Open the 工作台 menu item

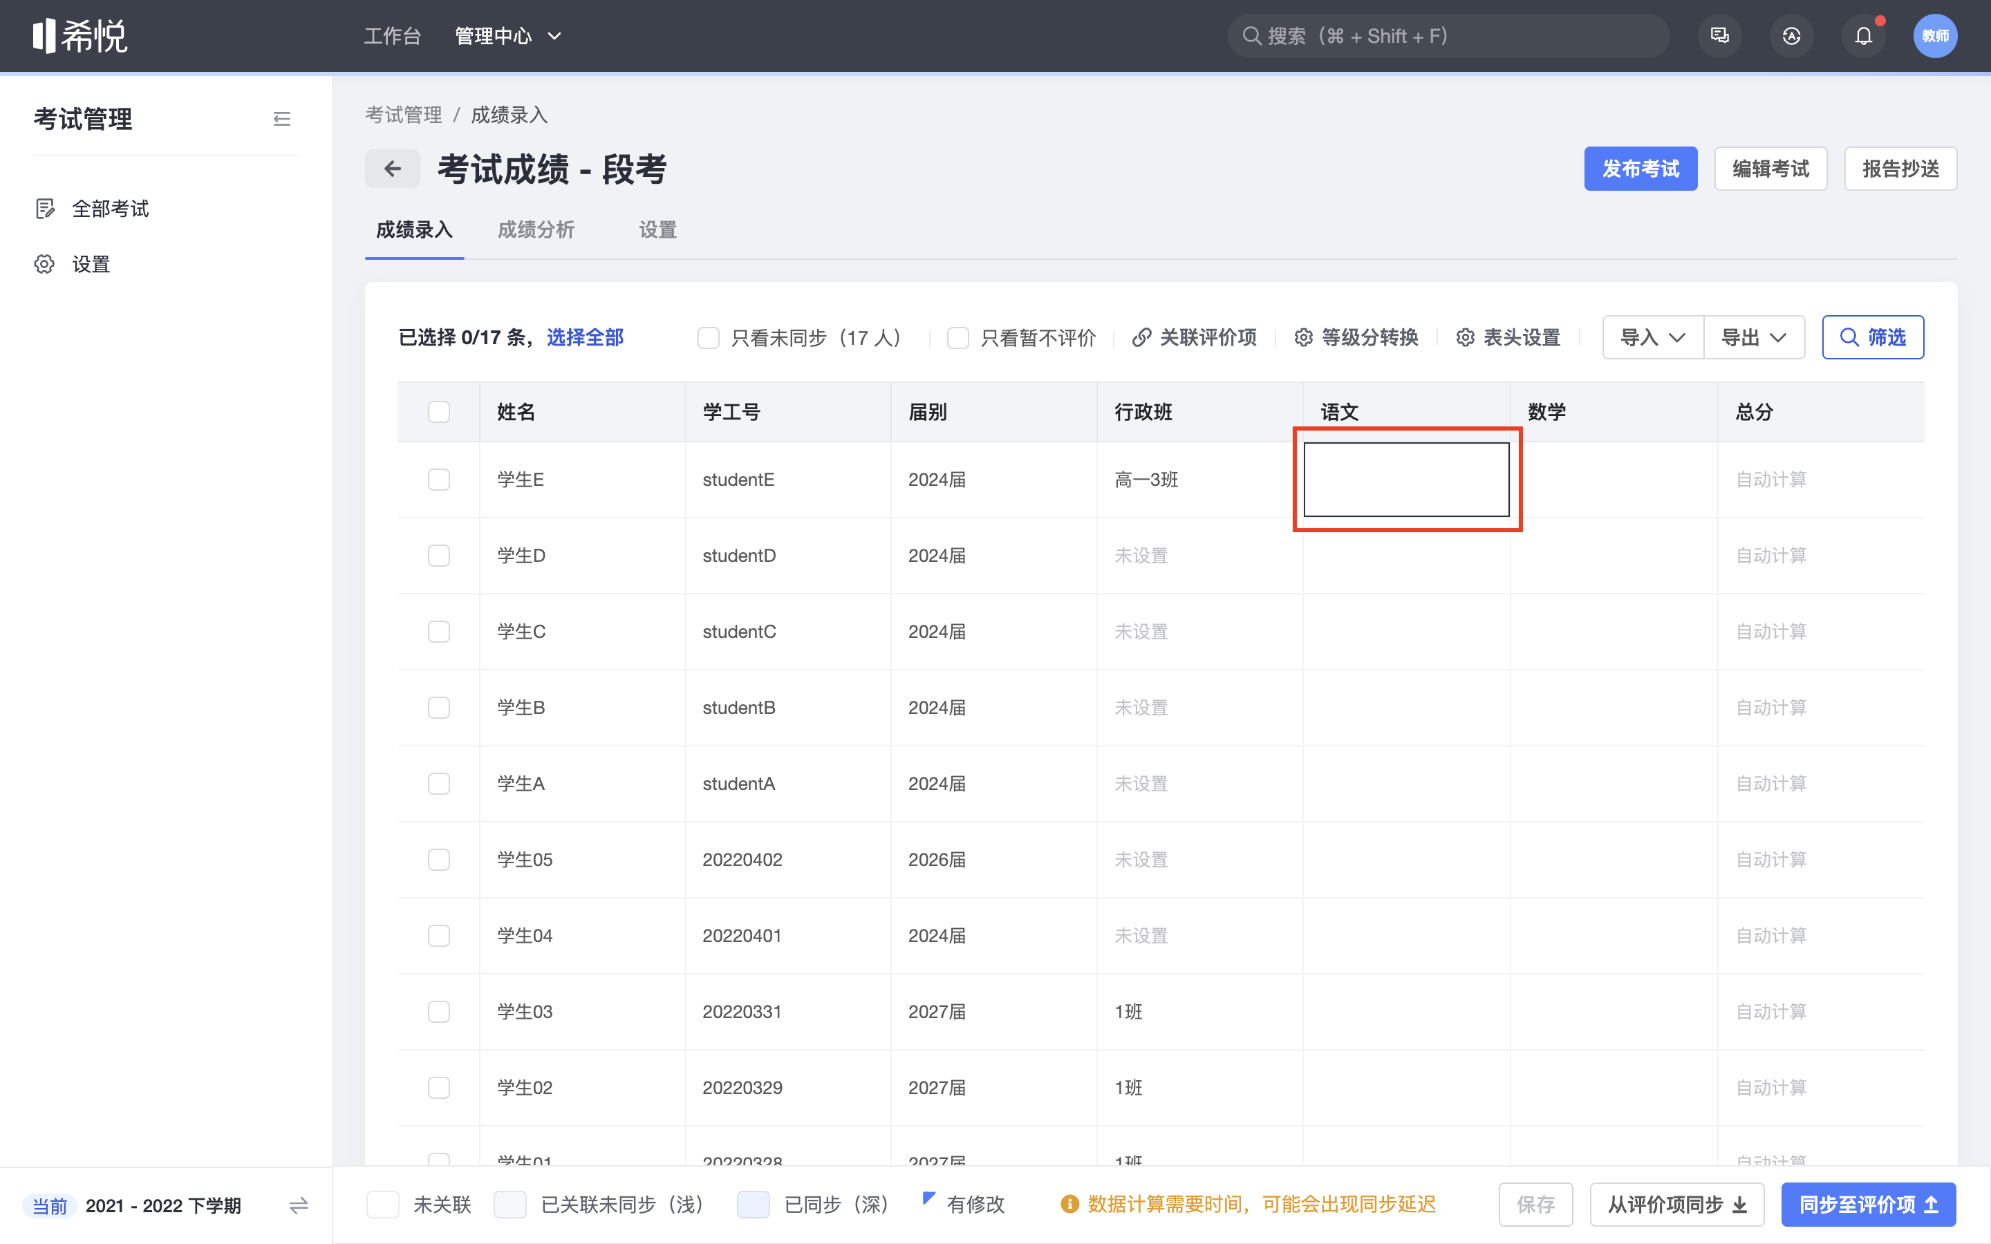393,36
